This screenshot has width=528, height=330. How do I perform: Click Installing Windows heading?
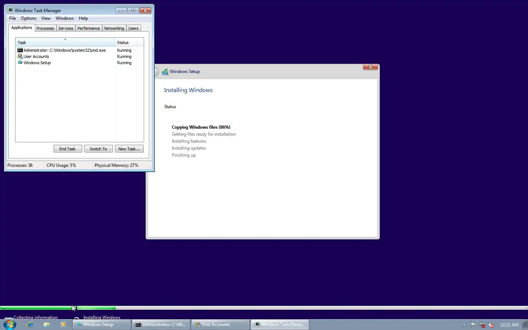click(188, 90)
